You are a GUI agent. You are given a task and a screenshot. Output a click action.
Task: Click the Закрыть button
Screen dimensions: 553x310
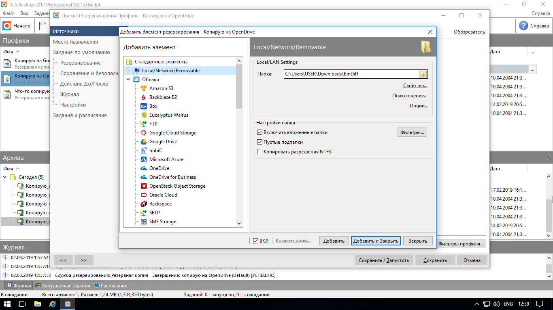pos(418,241)
